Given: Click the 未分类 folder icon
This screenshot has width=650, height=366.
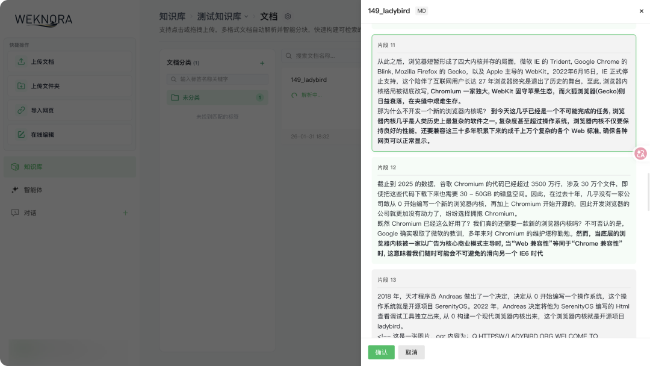Looking at the screenshot, I should [x=175, y=98].
